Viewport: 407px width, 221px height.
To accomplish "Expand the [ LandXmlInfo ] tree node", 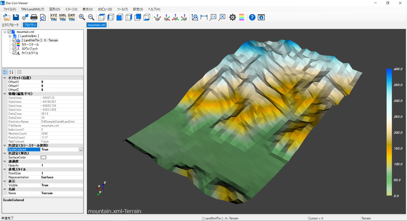I will 10,36.
